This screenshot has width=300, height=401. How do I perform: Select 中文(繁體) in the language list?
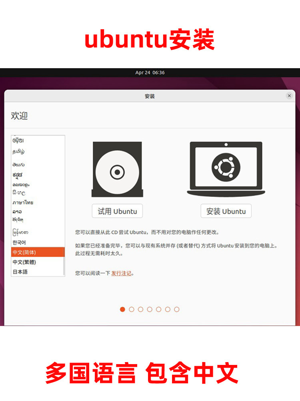click(38, 262)
